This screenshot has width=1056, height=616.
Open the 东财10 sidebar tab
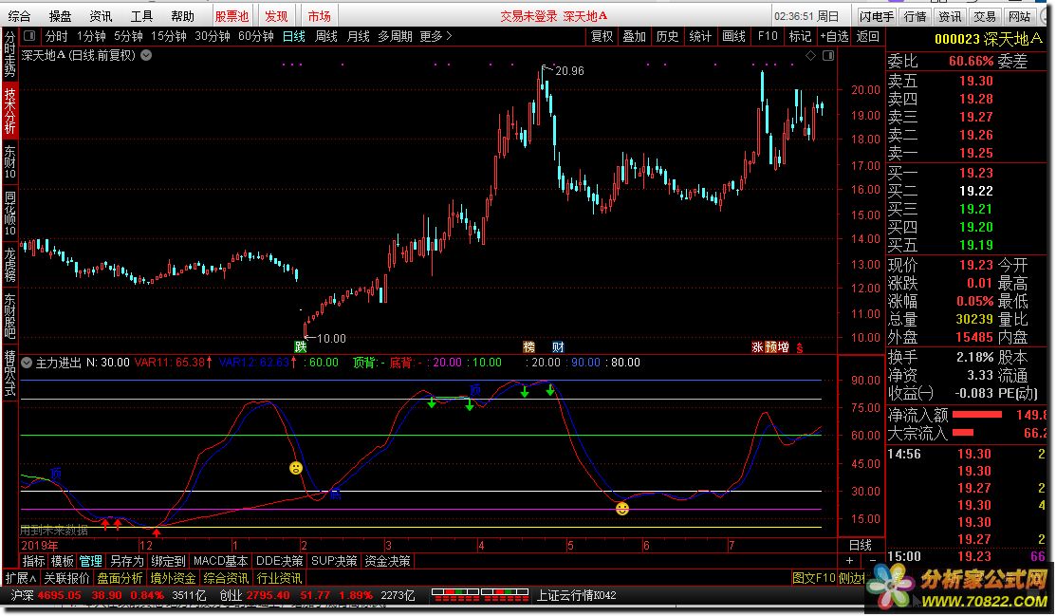tap(10, 161)
